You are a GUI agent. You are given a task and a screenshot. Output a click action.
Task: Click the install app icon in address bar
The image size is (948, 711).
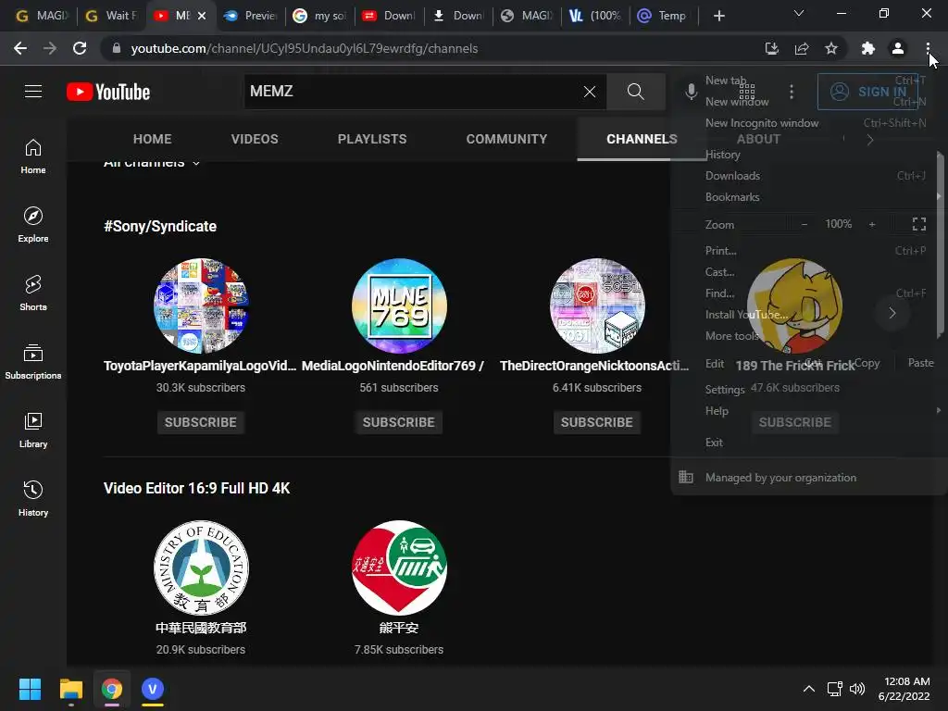pos(771,48)
